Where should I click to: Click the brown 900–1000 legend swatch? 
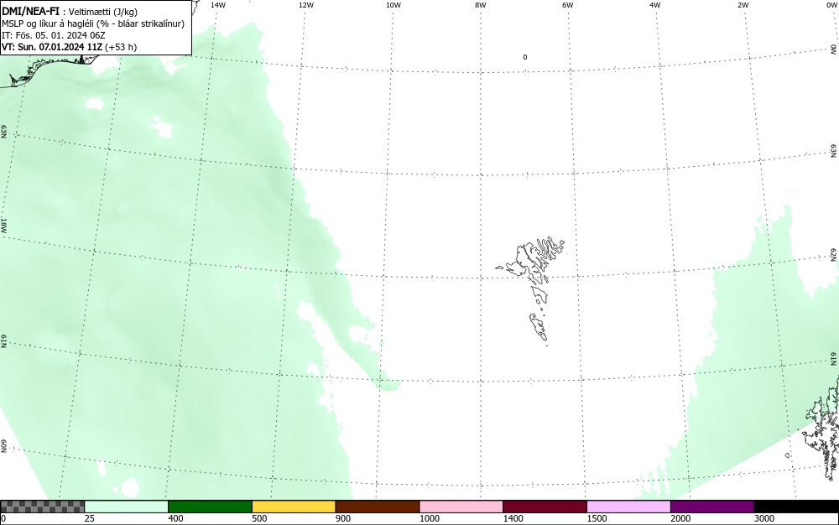pos(378,507)
